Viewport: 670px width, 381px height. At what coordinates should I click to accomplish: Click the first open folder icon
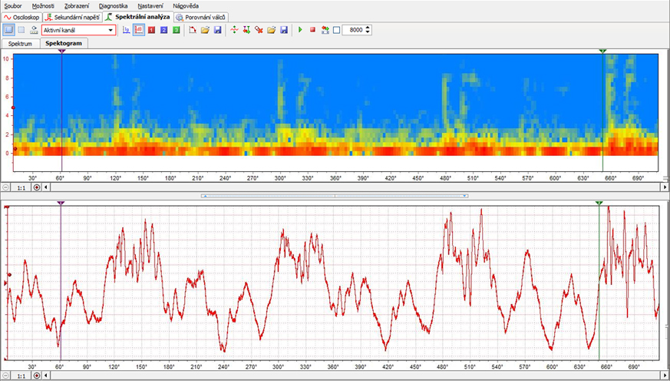pos(206,30)
